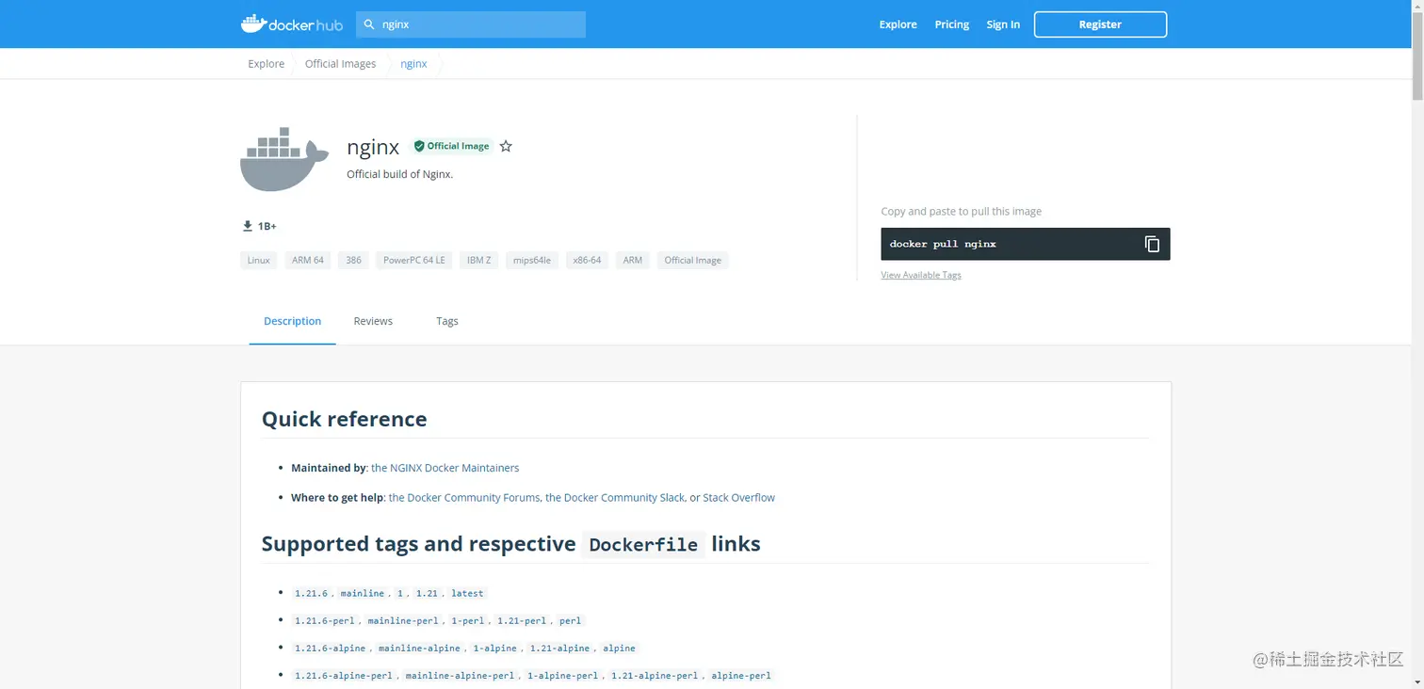Click the search magnifier icon
1424x689 pixels.
[369, 24]
